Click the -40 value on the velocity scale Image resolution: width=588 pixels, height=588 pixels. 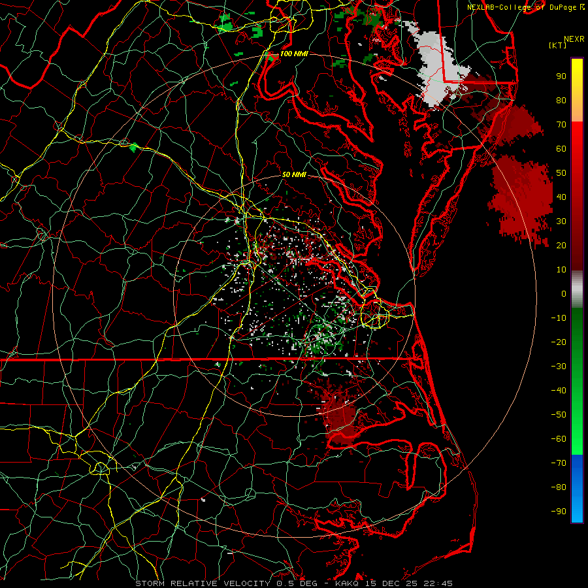coord(559,391)
